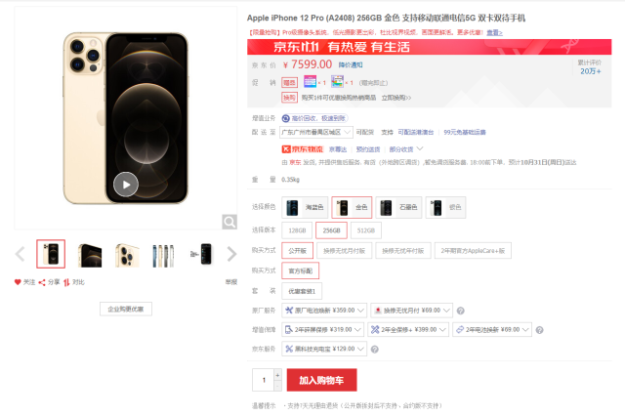Add item with 加入购物车 button
Screen dimensions: 625x416
click(321, 380)
